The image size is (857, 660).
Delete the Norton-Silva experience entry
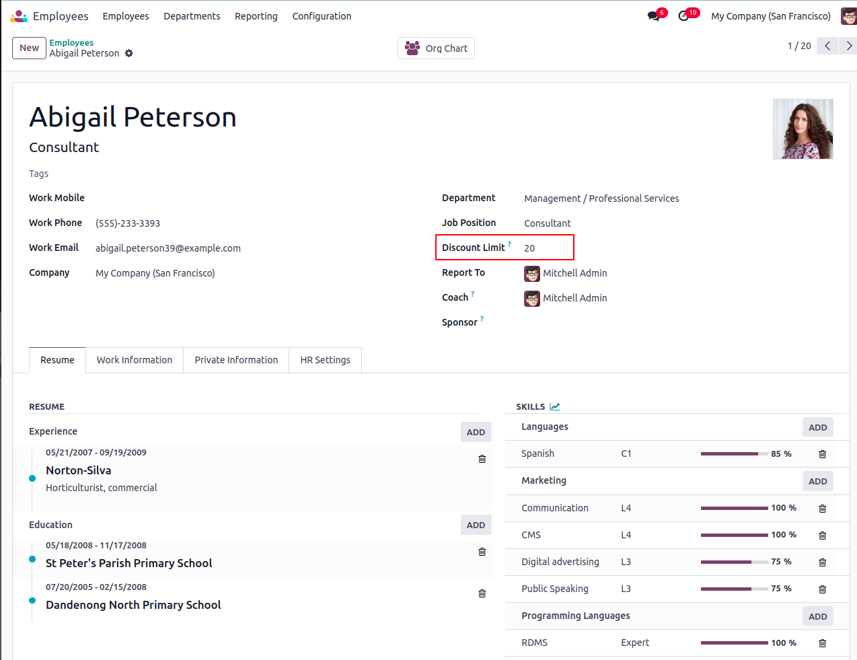click(x=482, y=459)
